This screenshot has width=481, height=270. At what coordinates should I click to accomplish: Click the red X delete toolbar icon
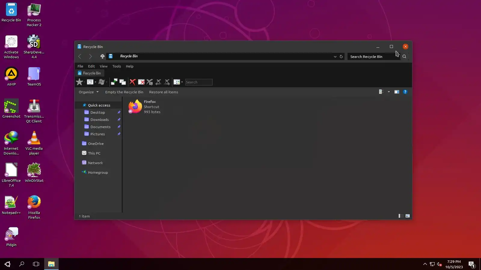coord(133,82)
